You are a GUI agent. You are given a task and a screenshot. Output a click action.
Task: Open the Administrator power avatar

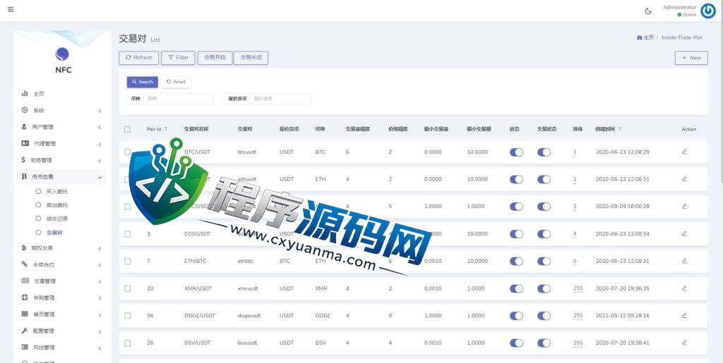point(707,11)
